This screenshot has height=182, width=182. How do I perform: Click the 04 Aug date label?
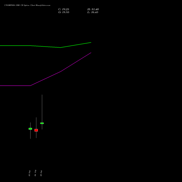(x=35, y=173)
